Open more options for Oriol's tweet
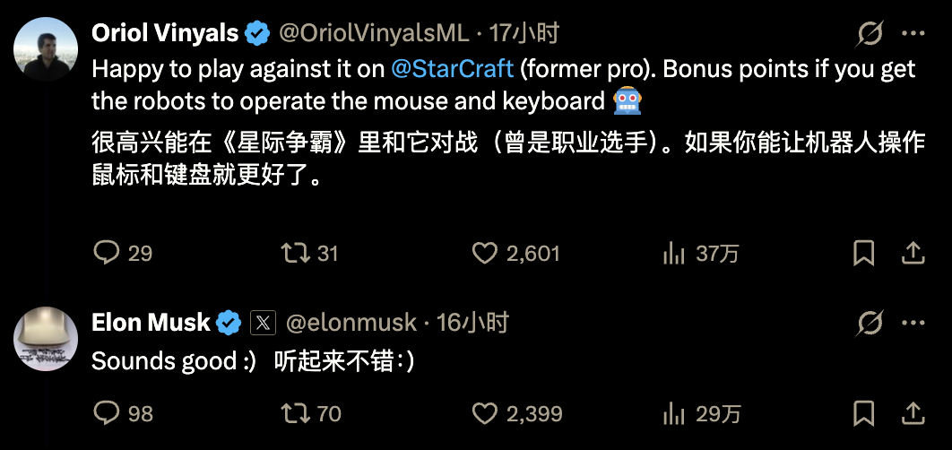 pos(913,34)
